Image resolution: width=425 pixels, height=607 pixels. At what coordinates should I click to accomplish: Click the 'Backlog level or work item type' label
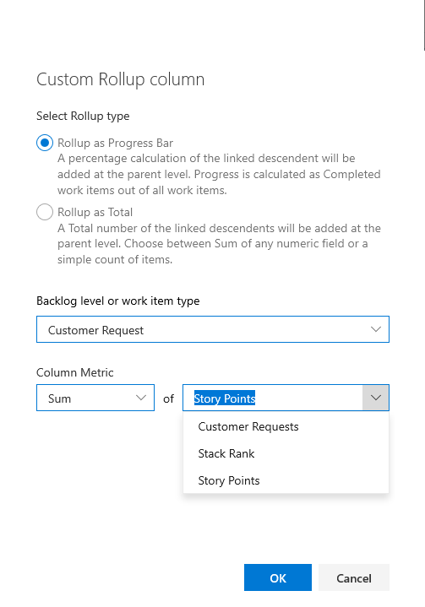point(117,301)
